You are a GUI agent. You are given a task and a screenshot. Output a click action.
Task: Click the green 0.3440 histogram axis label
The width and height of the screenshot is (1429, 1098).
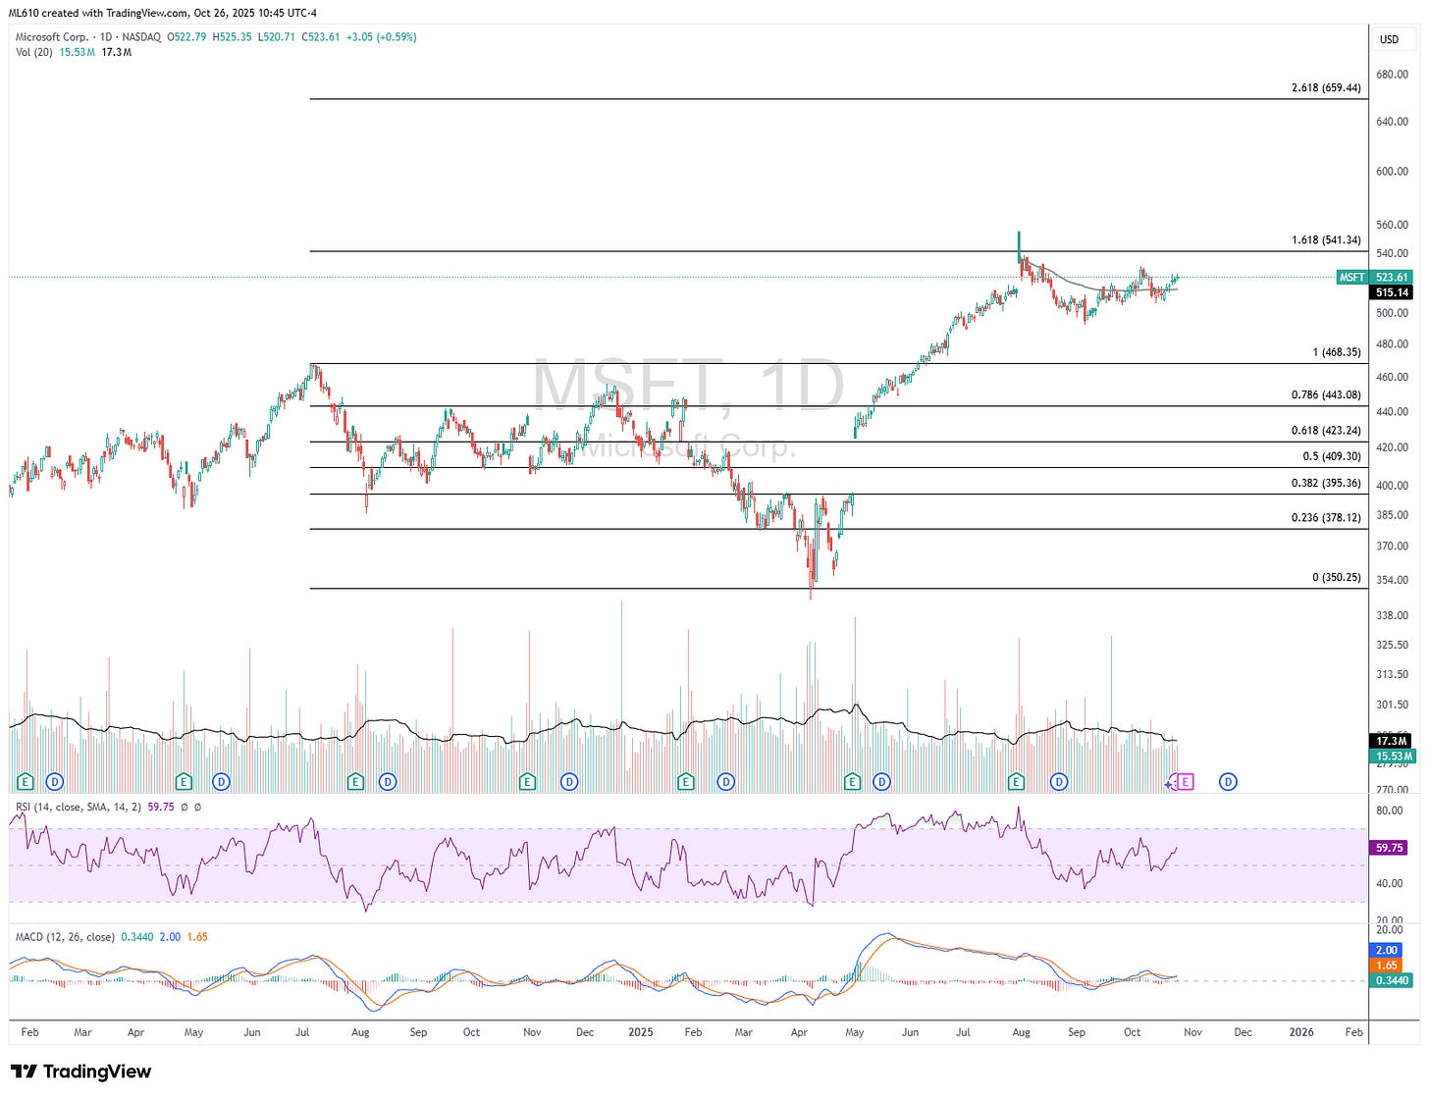[1391, 980]
